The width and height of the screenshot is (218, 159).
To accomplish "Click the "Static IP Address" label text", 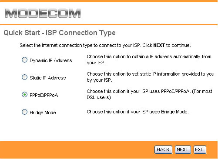I will pyautogui.click(x=48, y=78).
